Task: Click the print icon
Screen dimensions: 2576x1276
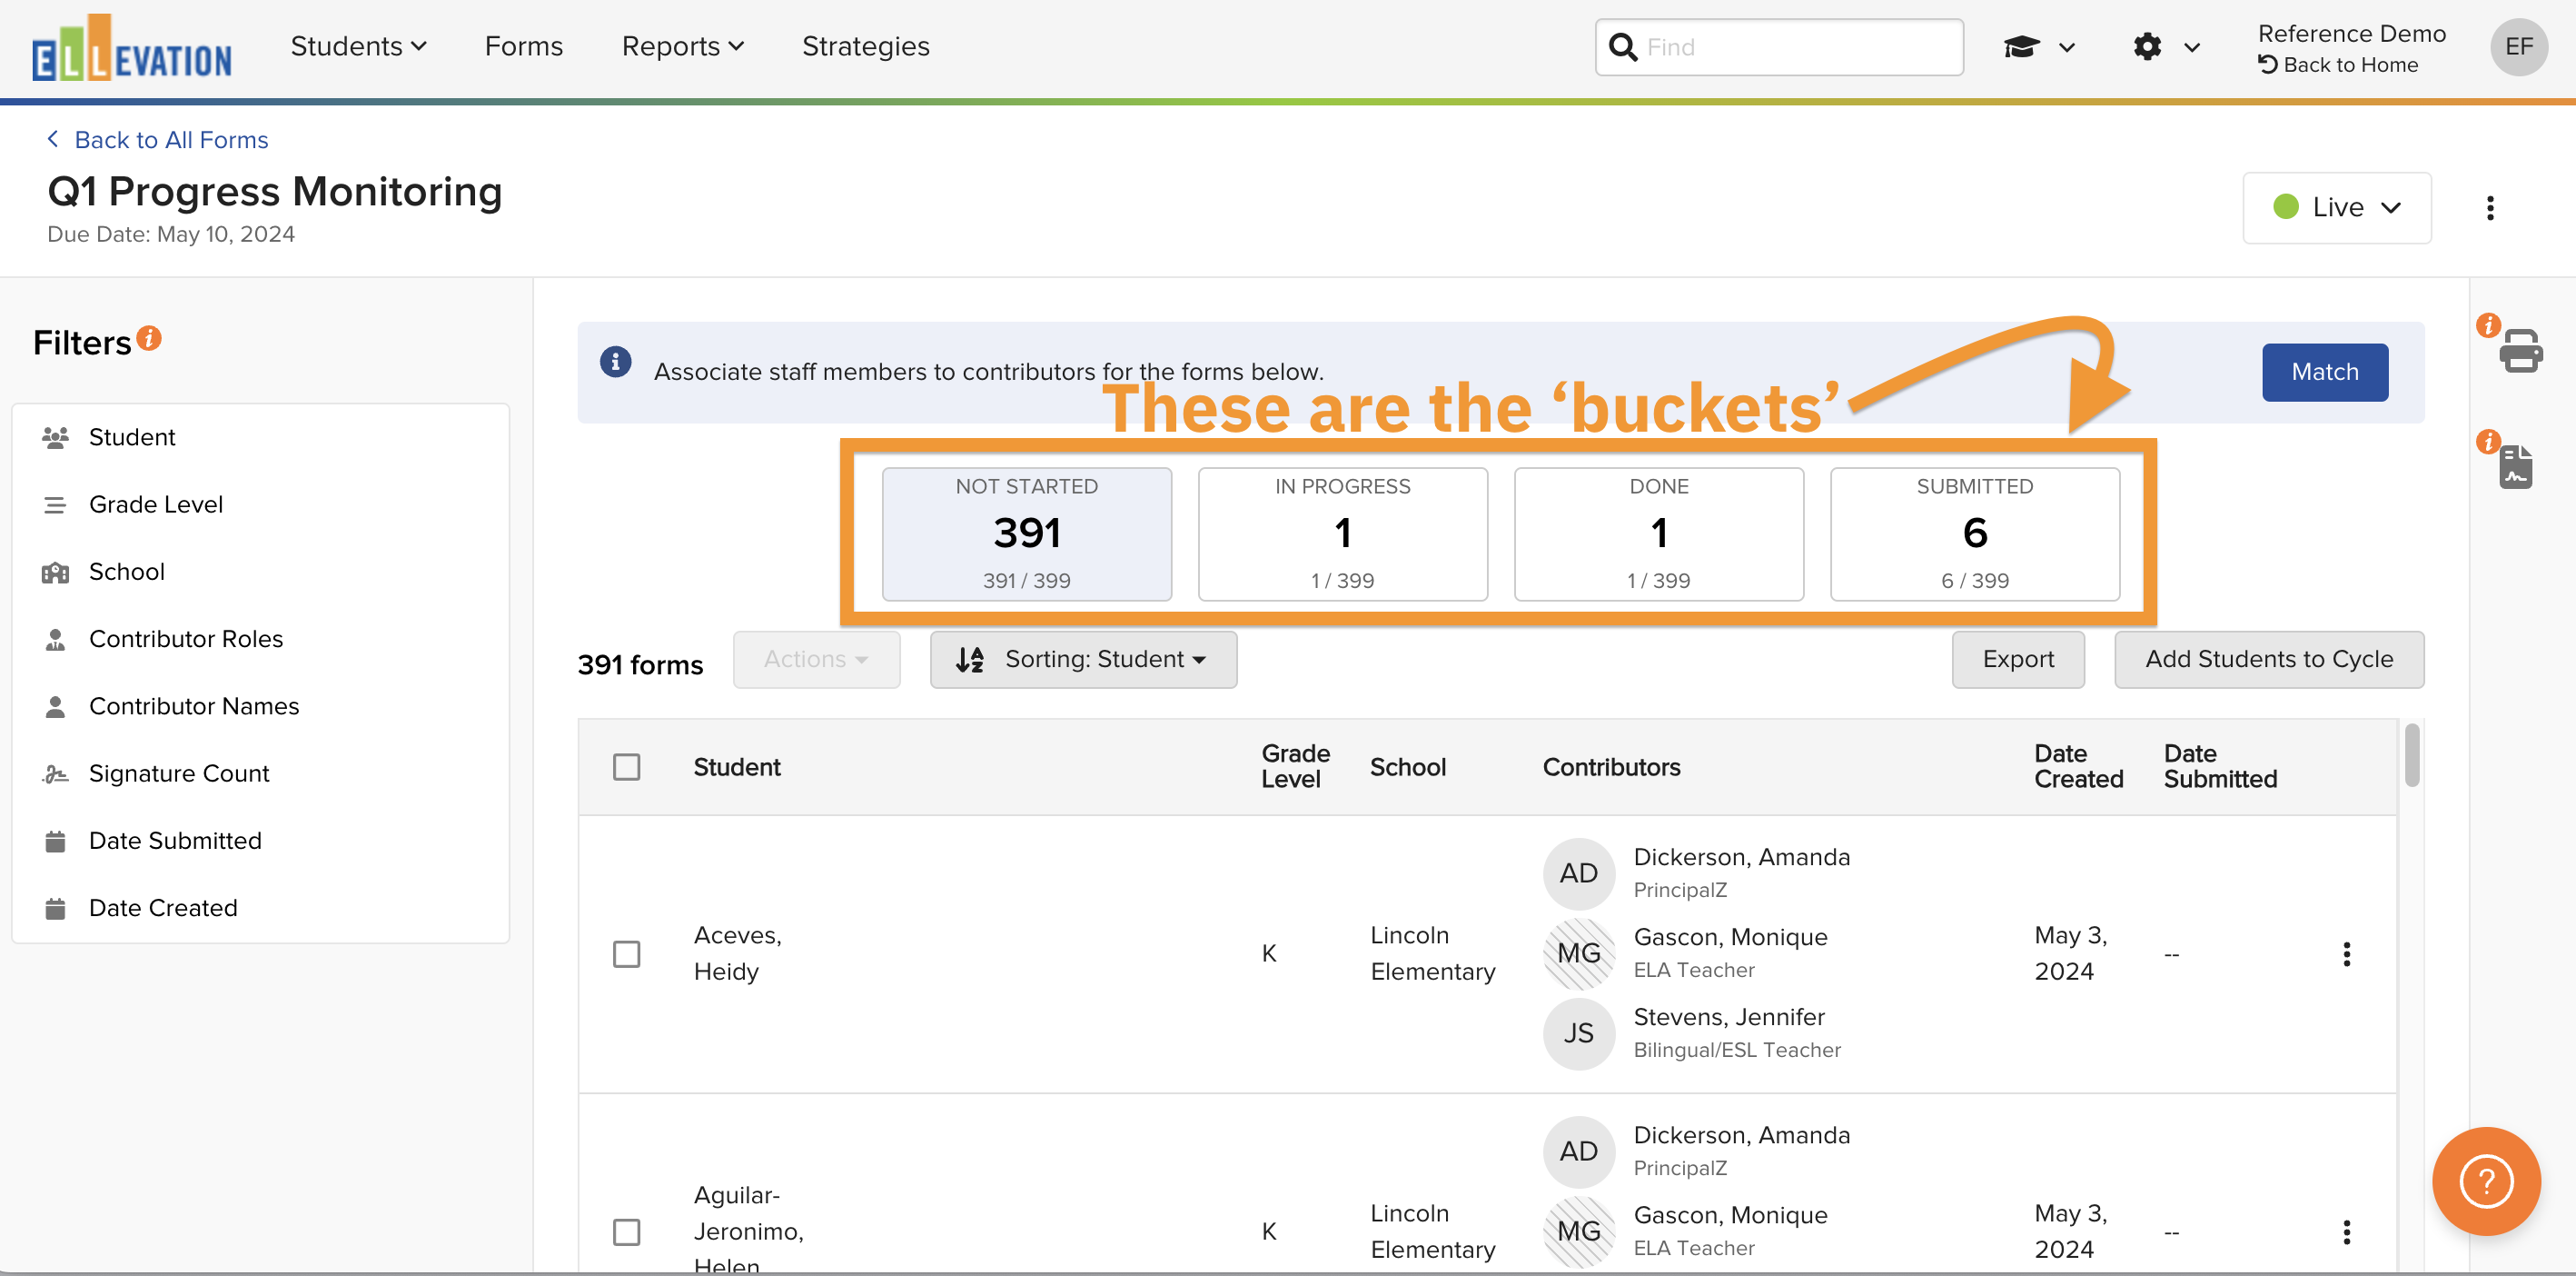Action: [2521, 350]
